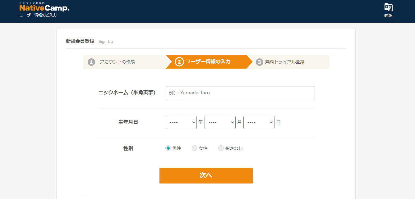Open the birth day dropdown
Image resolution: width=415 pixels, height=199 pixels.
point(259,122)
